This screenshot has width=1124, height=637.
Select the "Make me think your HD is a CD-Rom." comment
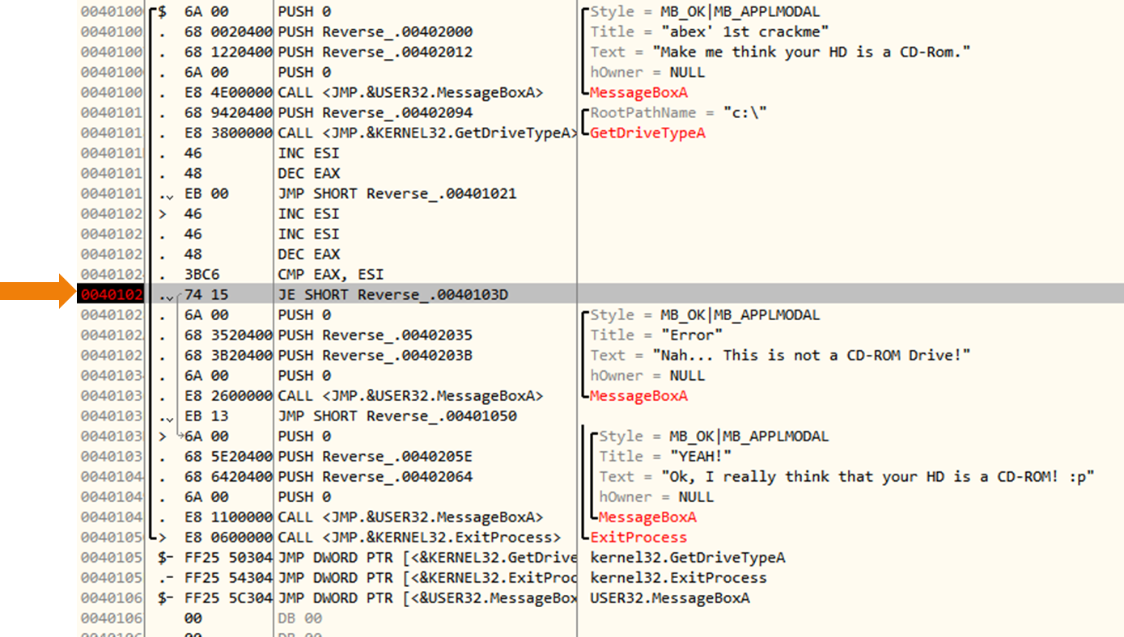click(x=812, y=53)
